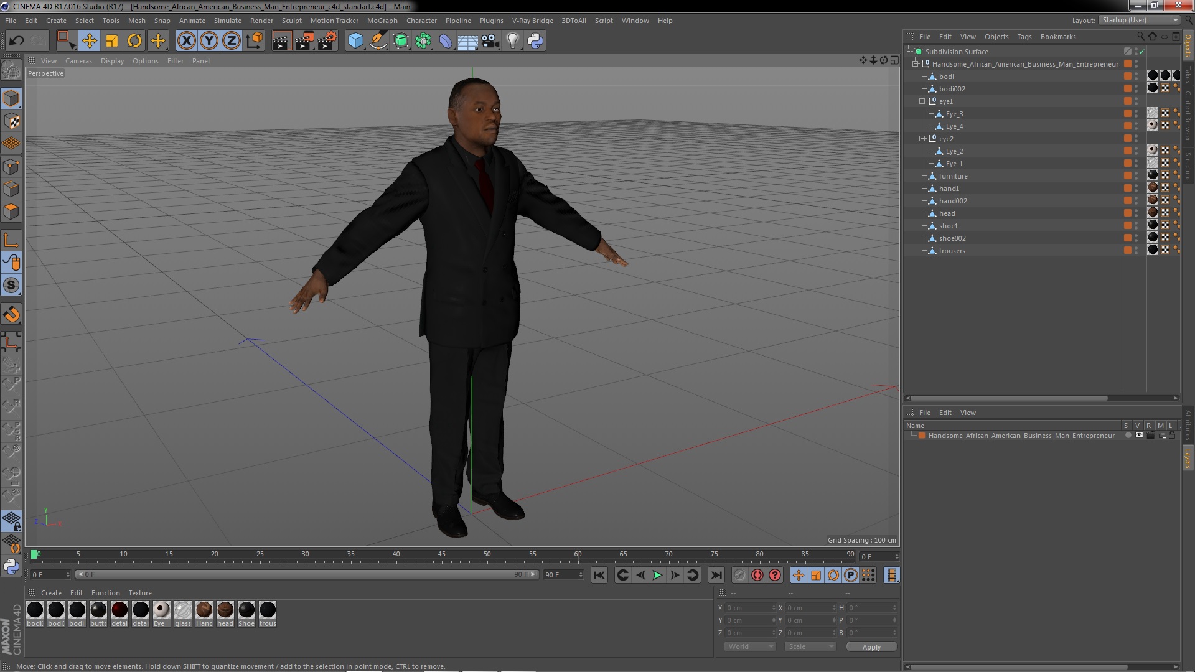Open the Layout Startup dropdown

click(x=1139, y=20)
